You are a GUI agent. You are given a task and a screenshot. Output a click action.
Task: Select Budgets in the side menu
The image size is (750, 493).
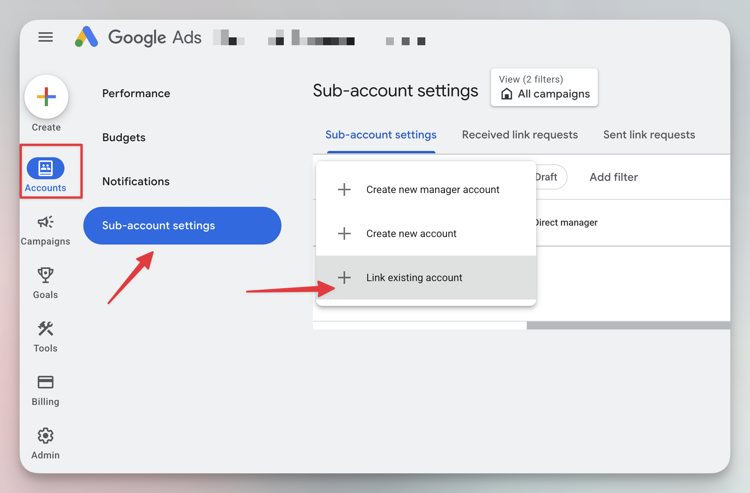[124, 138]
